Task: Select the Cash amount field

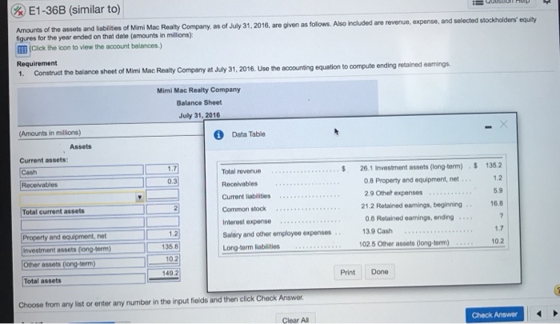Action: coord(162,169)
